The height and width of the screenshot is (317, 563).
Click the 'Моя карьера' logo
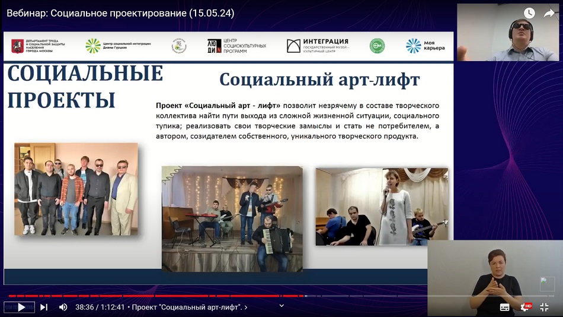(426, 46)
